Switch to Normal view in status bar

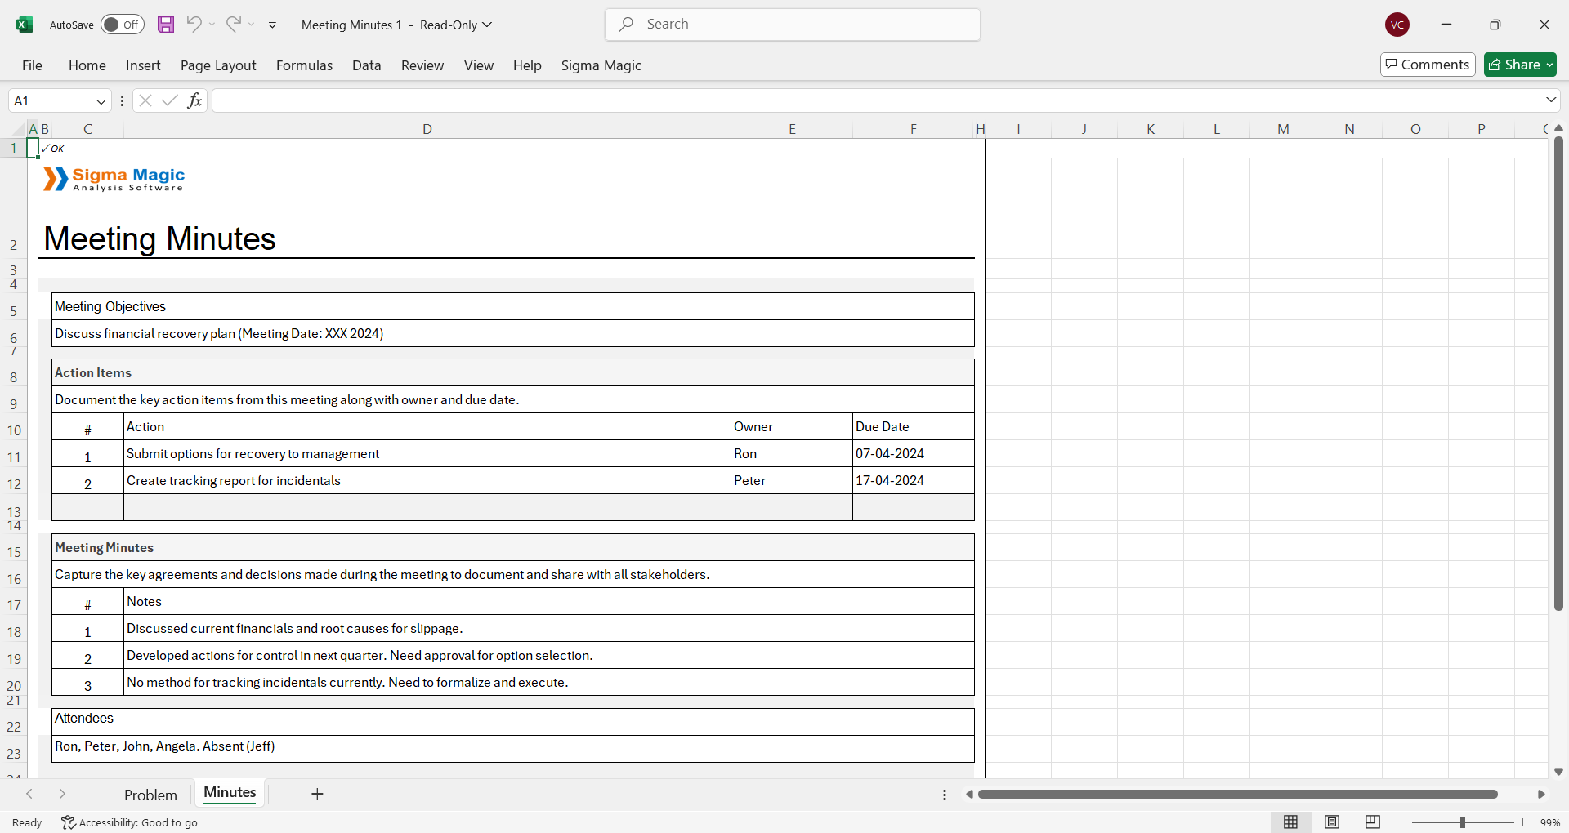1290,822
